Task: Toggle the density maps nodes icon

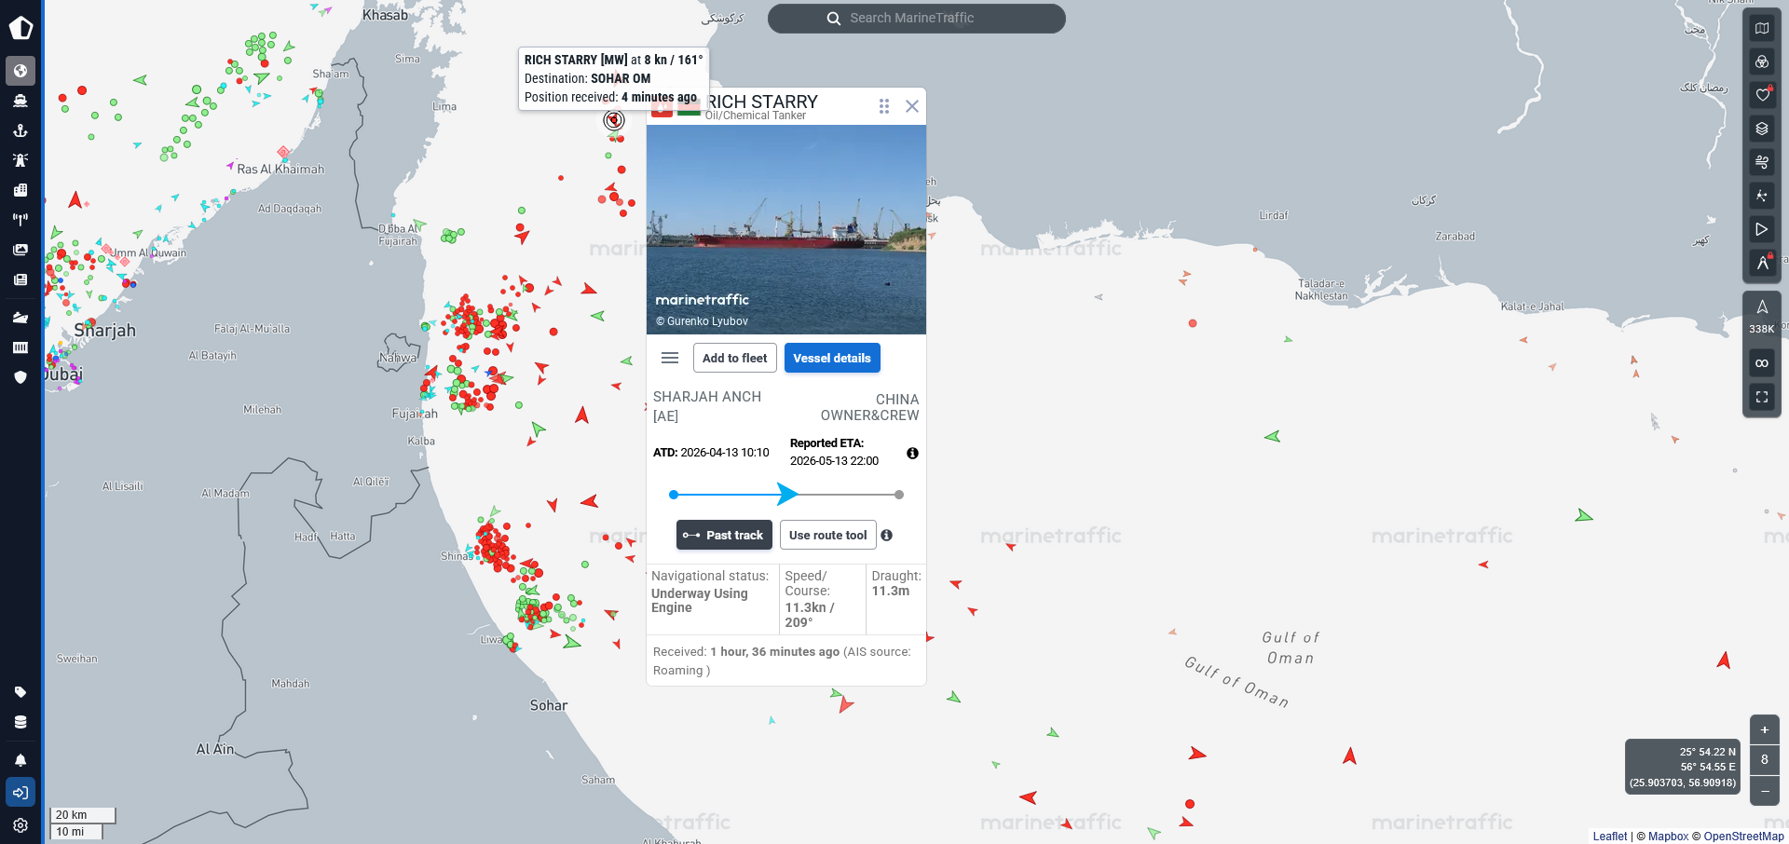Action: coord(1762,196)
